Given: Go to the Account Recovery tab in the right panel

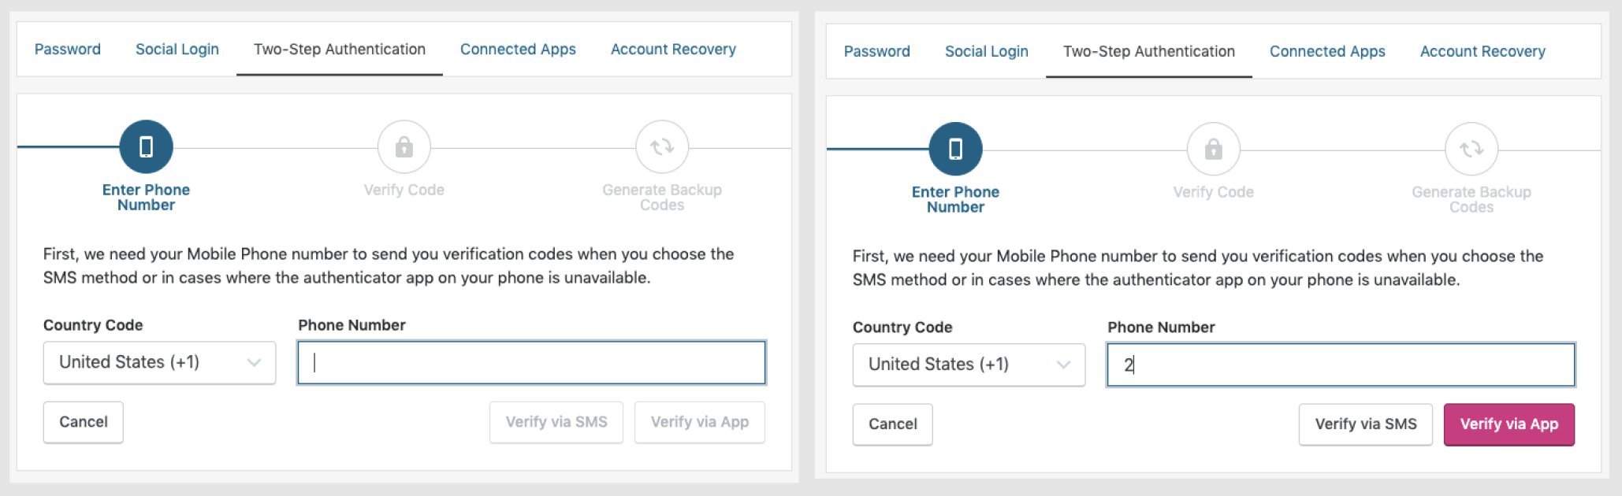Looking at the screenshot, I should tap(1482, 51).
